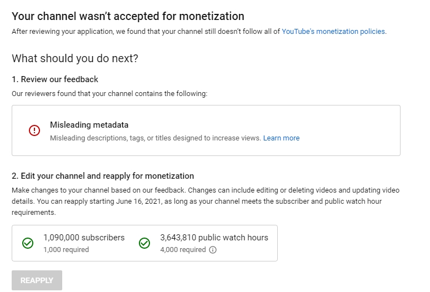430x292 pixels.
Task: Click the '3,643,810 public watch hours' count
Action: click(x=214, y=238)
